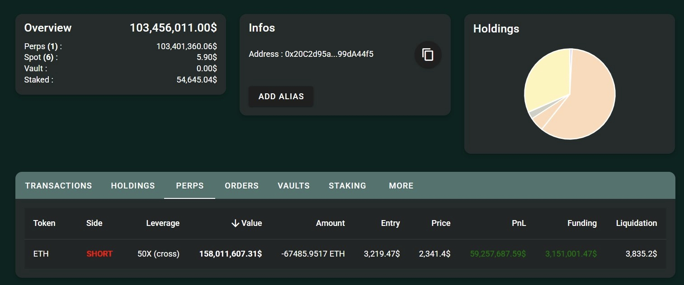
Task: Open the VAULTS tab
Action: click(293, 186)
